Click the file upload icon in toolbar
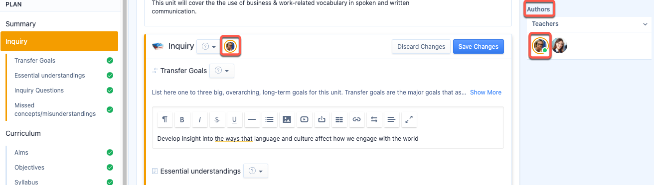Screen dimensions: 654x185 pyautogui.click(x=322, y=119)
